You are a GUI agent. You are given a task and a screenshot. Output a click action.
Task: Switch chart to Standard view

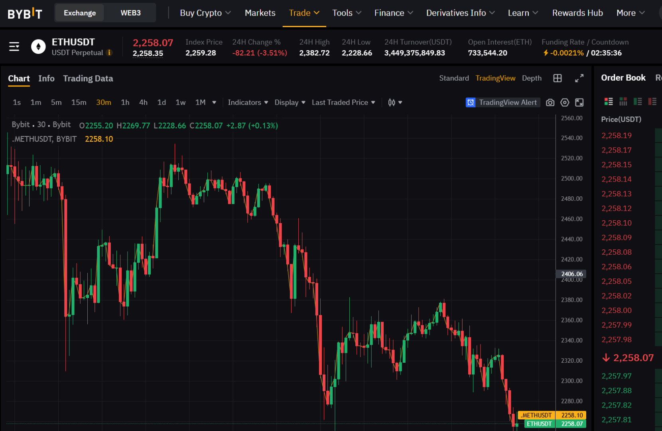454,78
